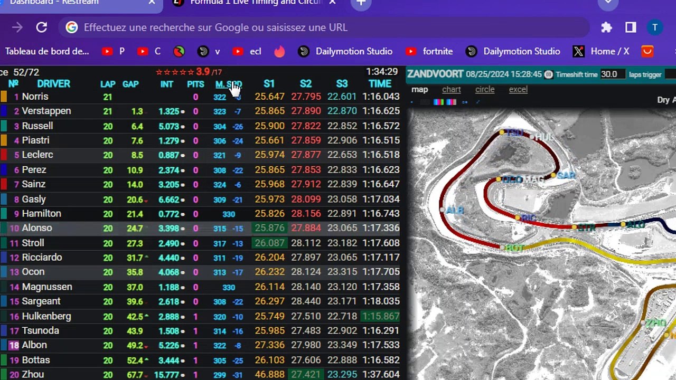Open the Tableau de bord bookmark
The width and height of the screenshot is (676, 380).
point(46,51)
